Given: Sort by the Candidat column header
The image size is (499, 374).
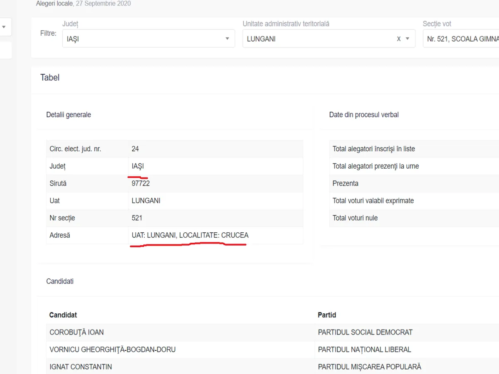Looking at the screenshot, I should [63, 315].
